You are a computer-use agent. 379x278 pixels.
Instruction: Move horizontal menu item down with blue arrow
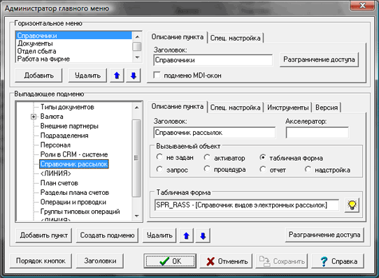tap(133, 75)
